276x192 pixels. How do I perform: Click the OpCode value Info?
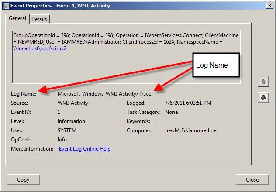(x=62, y=140)
